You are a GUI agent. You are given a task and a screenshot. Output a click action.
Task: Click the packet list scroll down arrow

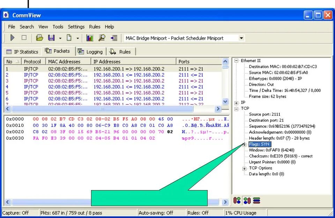(x=225, y=102)
